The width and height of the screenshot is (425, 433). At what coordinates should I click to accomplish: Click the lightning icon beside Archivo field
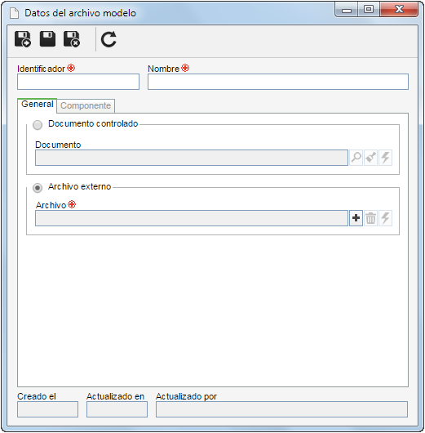385,218
